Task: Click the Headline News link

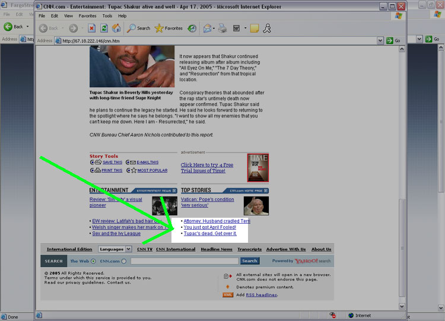Action: pyautogui.click(x=217, y=249)
